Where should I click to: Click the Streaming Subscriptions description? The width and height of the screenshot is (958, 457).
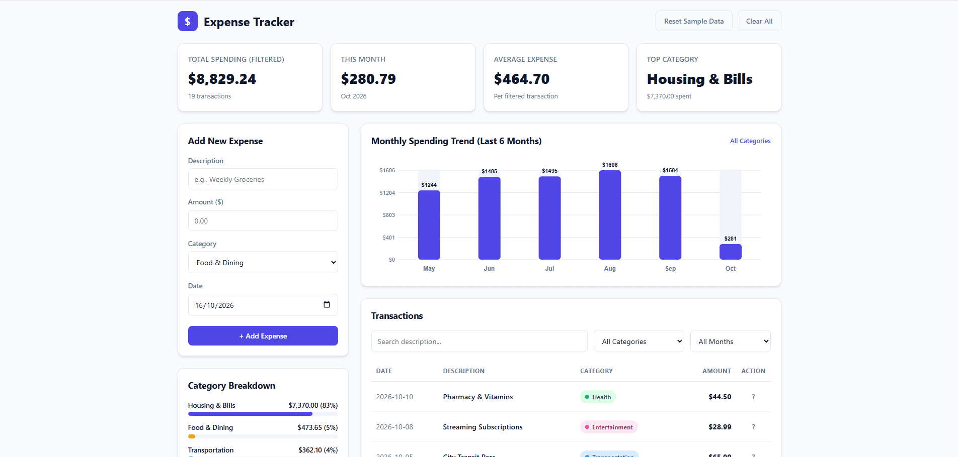(483, 427)
